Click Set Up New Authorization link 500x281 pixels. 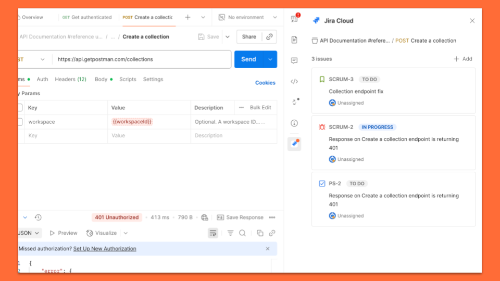pos(105,249)
